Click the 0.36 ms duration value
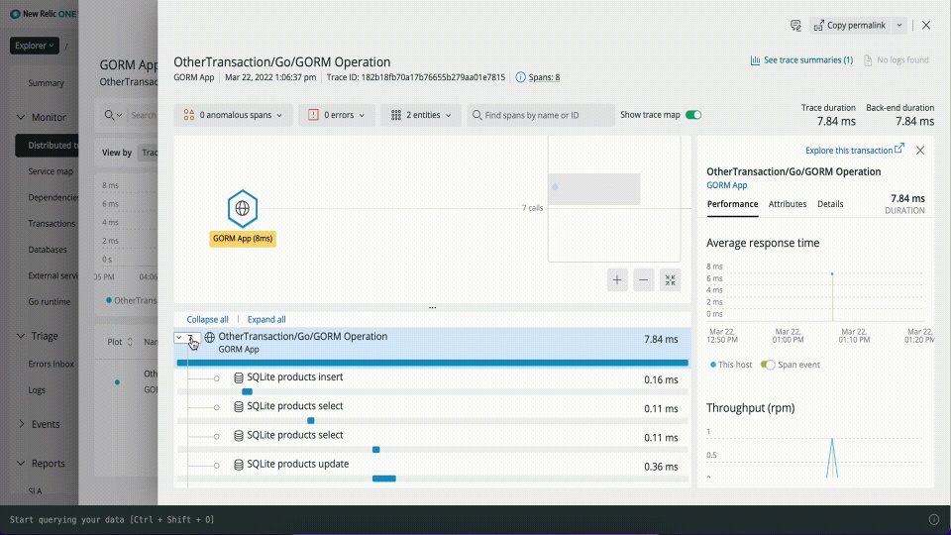 [661, 467]
